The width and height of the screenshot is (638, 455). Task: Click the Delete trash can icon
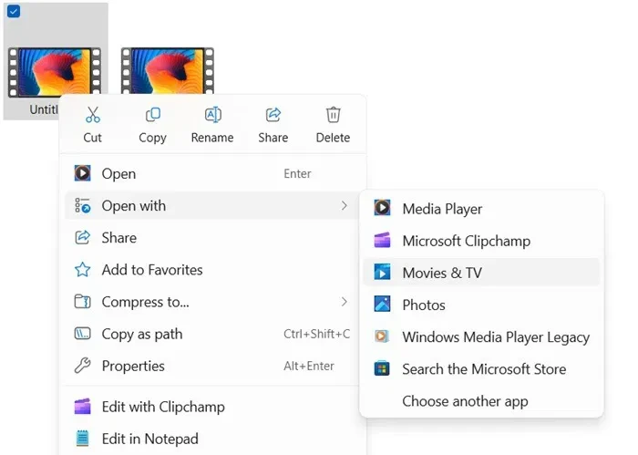pyautogui.click(x=333, y=115)
